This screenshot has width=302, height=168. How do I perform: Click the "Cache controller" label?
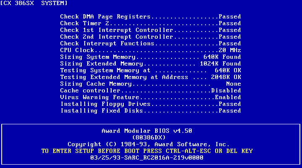point(90,90)
